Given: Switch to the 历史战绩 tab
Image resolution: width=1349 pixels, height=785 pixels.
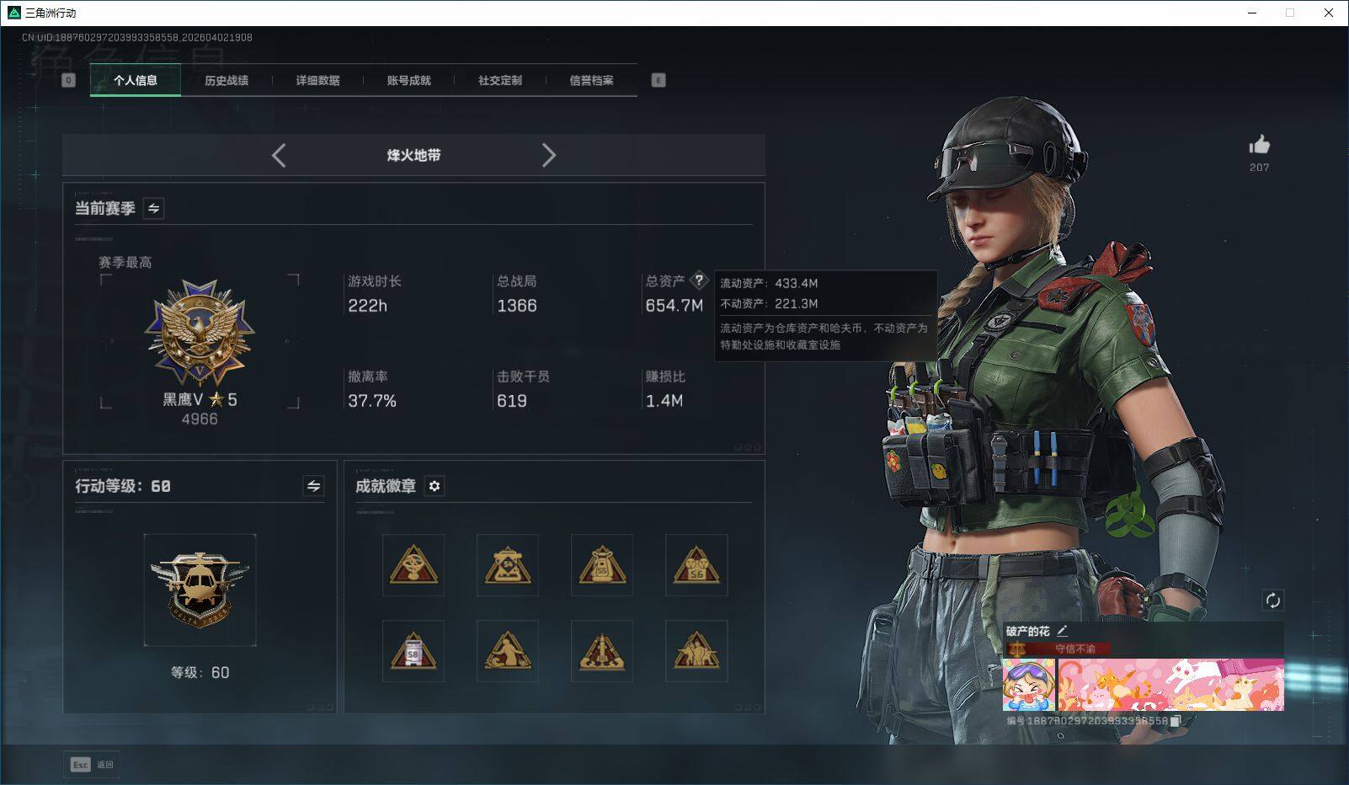Looking at the screenshot, I should click(226, 80).
